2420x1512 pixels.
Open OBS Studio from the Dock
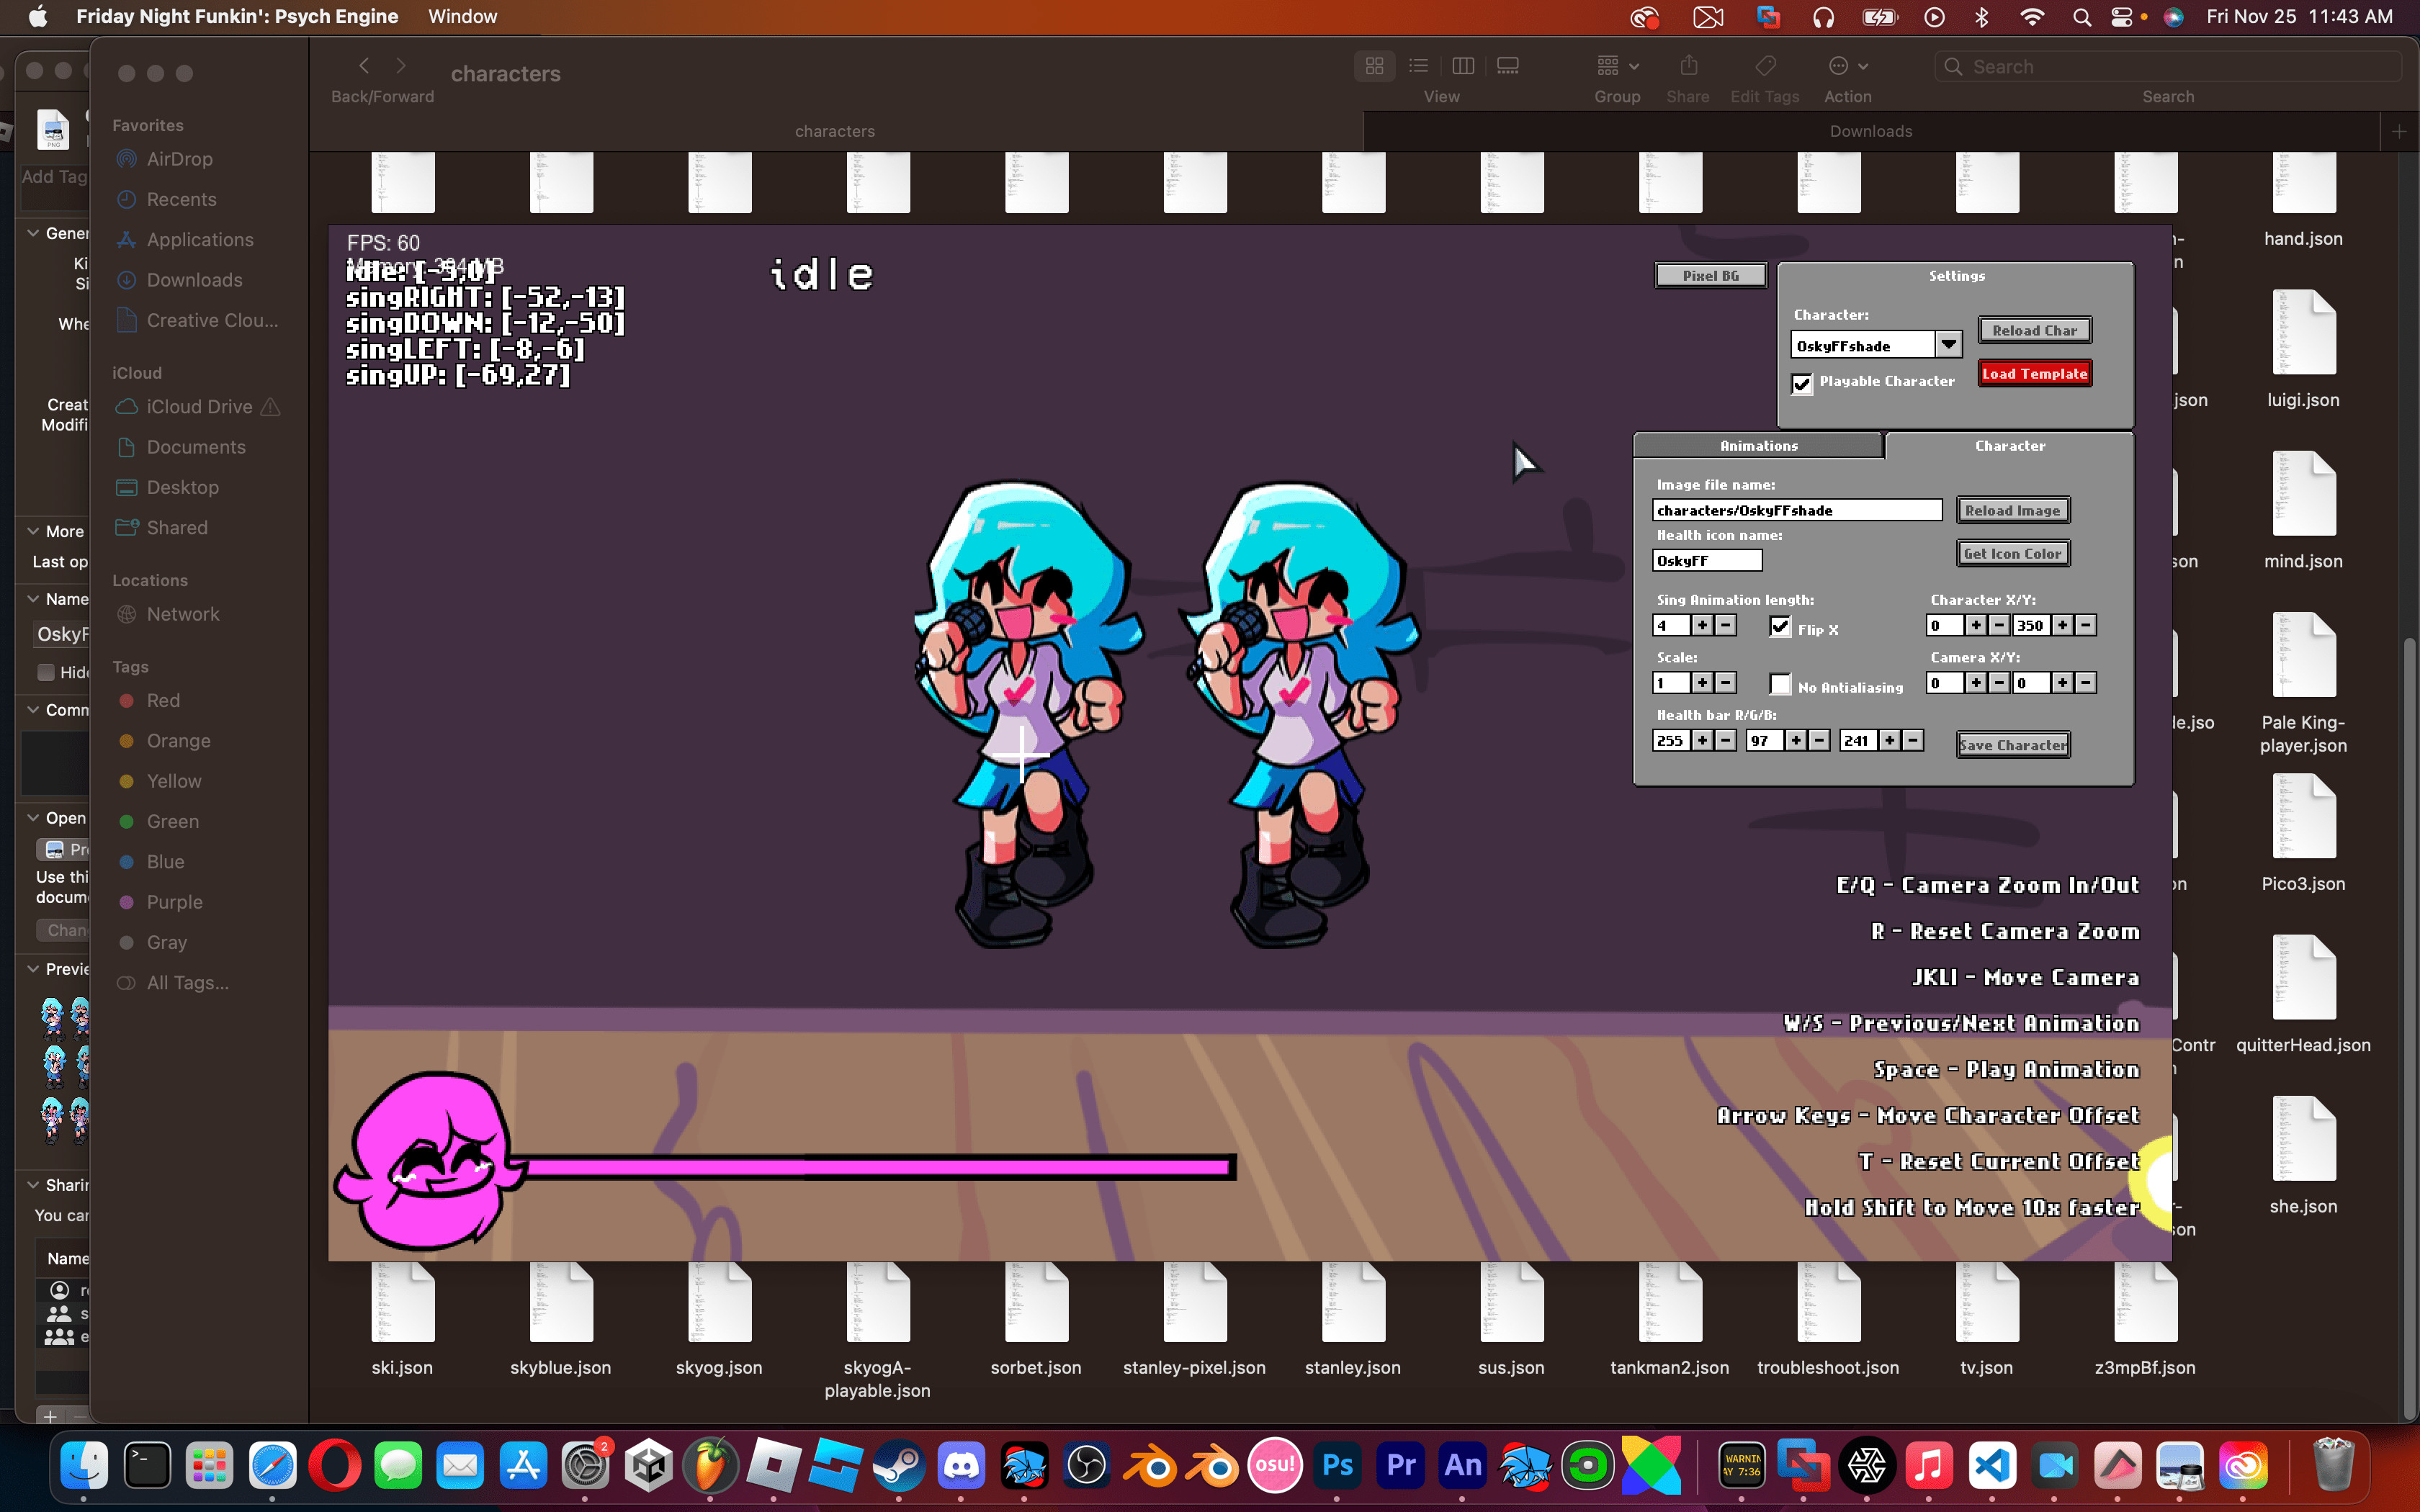[1087, 1464]
